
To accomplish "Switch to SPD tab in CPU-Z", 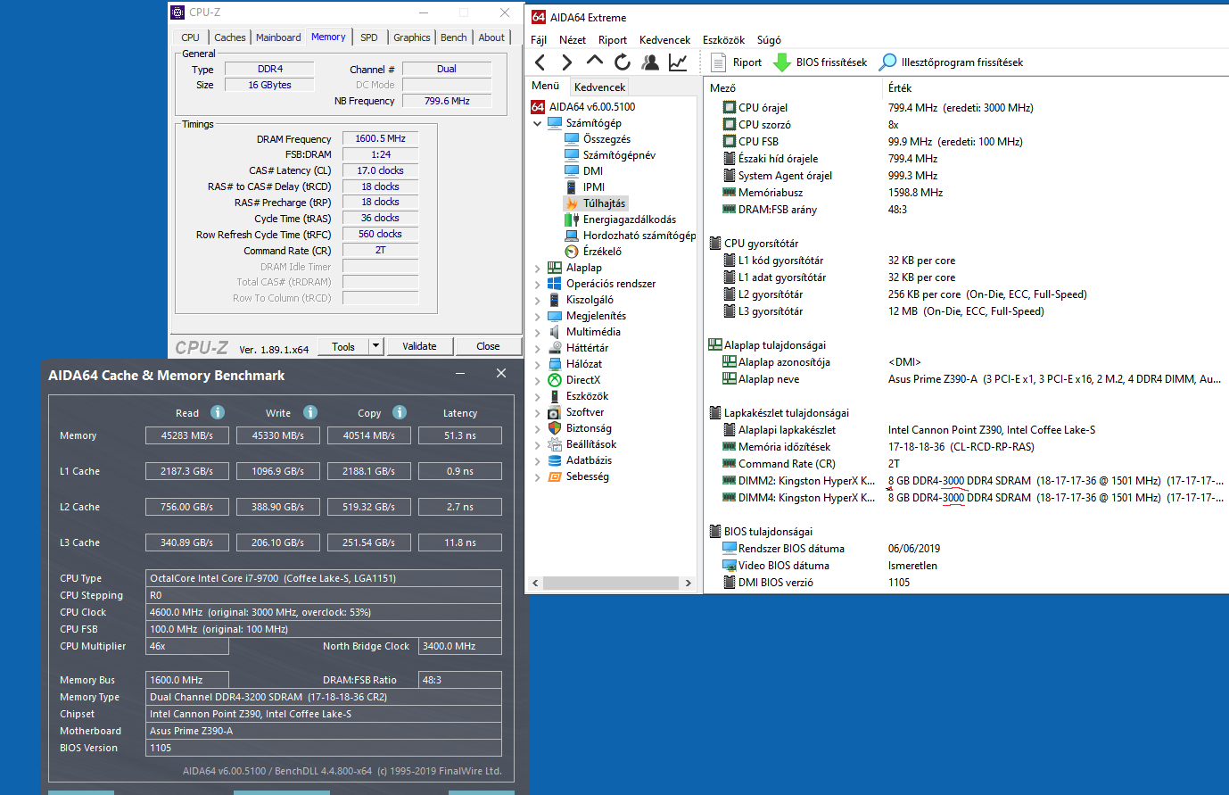I will 369,37.
